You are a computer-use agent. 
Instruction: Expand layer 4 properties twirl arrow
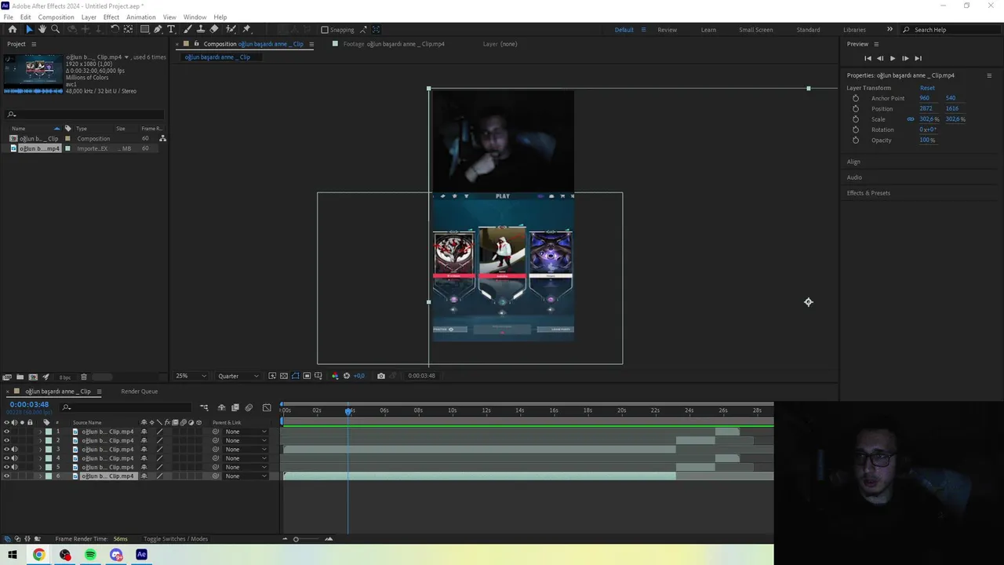40,458
